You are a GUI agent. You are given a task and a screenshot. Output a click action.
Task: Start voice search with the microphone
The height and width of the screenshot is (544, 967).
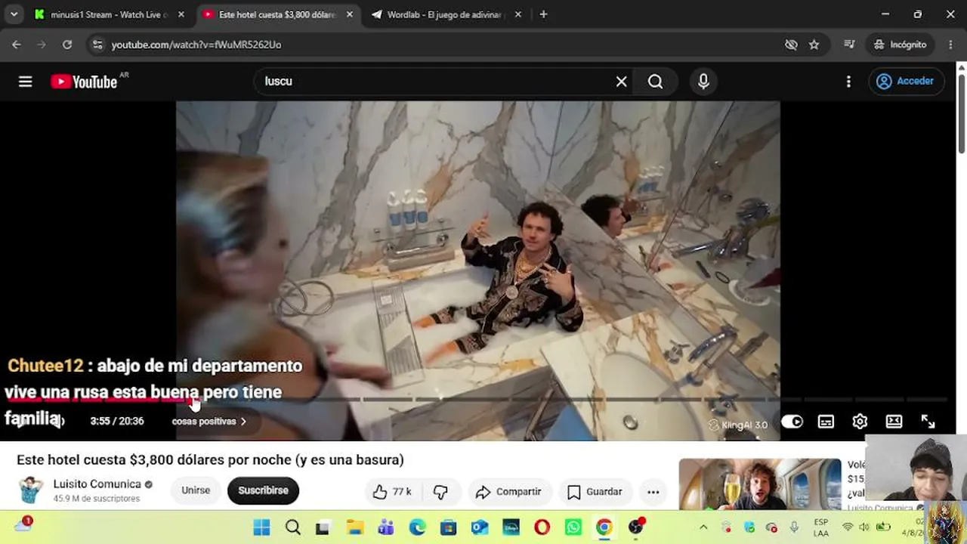pos(703,82)
